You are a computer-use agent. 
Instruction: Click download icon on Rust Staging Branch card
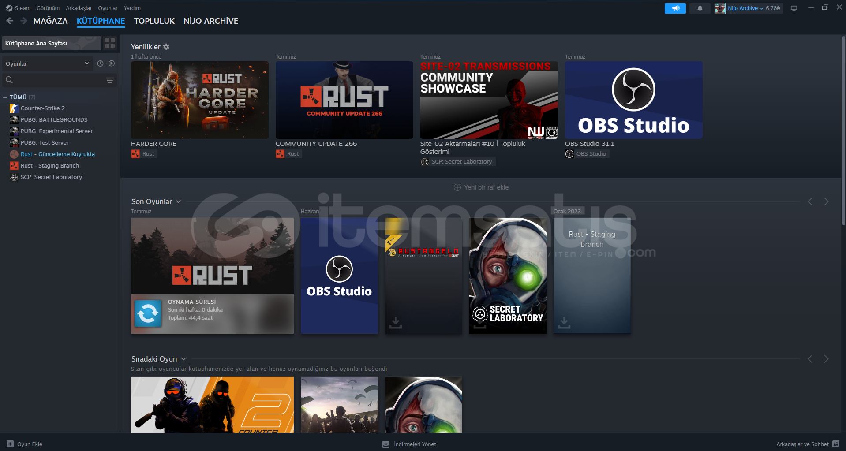[x=564, y=322]
